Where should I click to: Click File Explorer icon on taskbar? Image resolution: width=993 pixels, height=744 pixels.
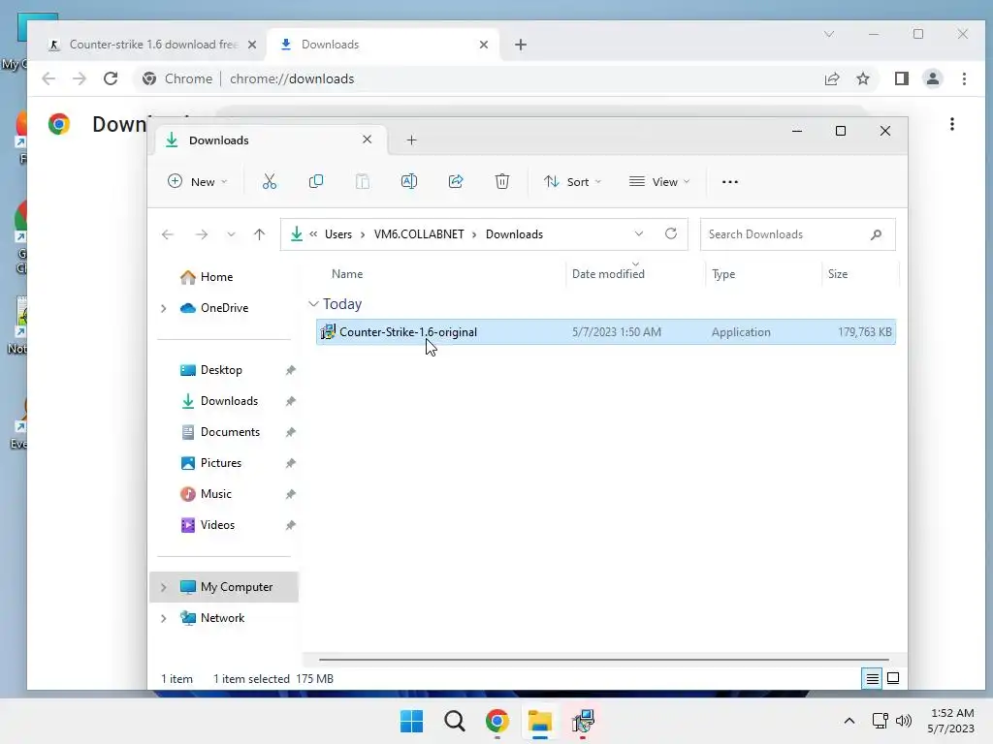click(x=540, y=721)
